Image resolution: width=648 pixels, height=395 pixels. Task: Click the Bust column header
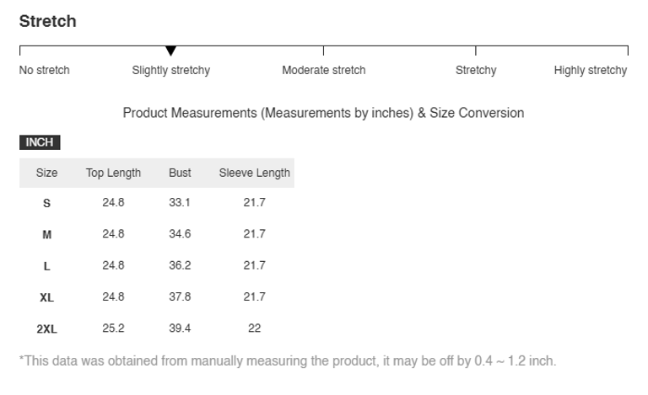180,173
